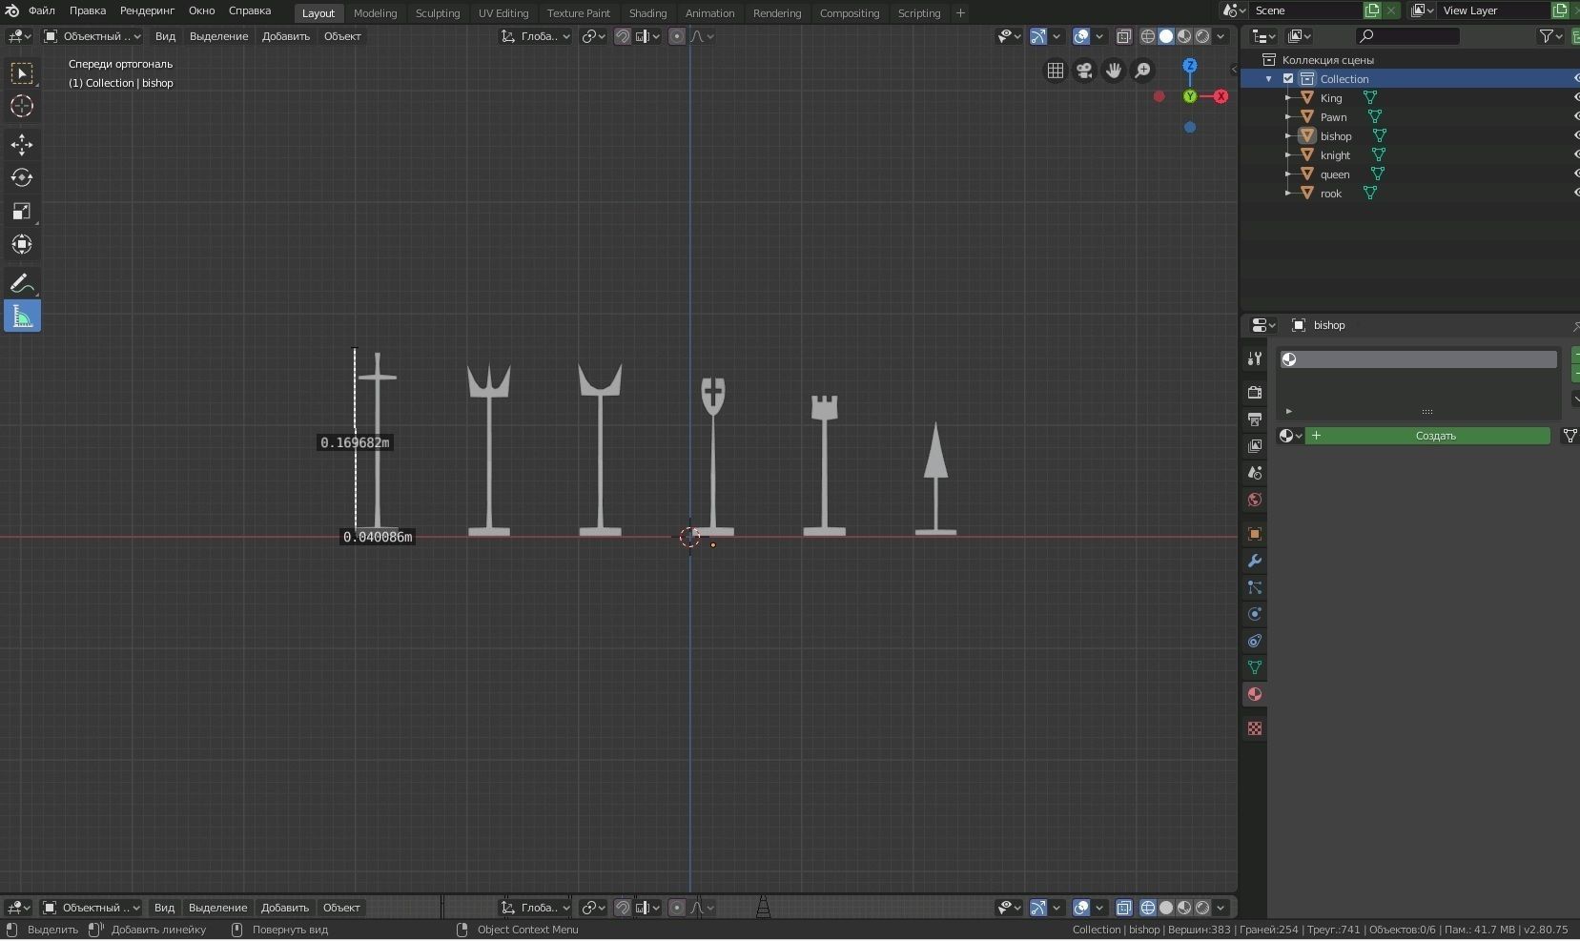Open the Active Tool settings tab

pos(1255,358)
